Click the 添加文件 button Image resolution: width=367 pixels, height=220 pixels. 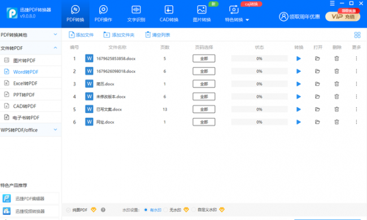(x=81, y=35)
